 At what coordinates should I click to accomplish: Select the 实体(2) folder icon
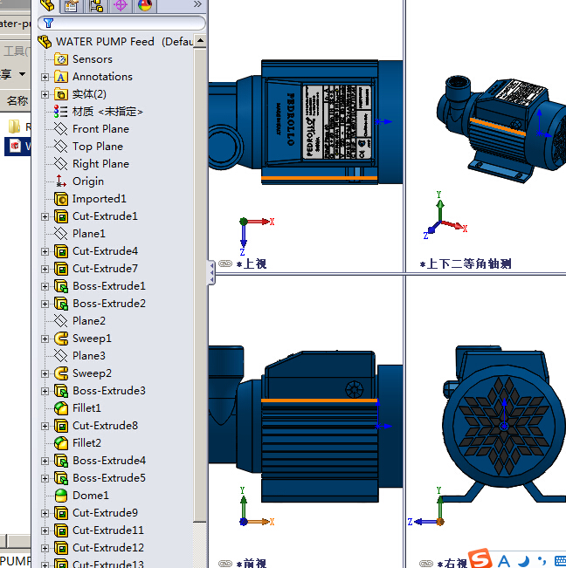pos(60,94)
